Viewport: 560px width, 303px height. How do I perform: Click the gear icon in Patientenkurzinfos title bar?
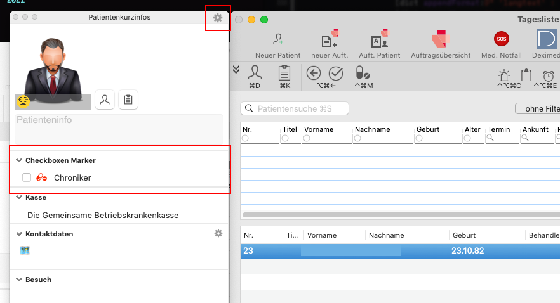(x=218, y=18)
